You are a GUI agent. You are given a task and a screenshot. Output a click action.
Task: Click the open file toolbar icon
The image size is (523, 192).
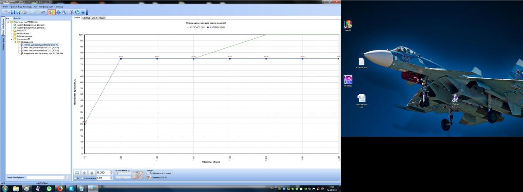pyautogui.click(x=5, y=12)
